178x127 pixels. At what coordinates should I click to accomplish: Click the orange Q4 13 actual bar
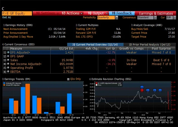pos(62,110)
